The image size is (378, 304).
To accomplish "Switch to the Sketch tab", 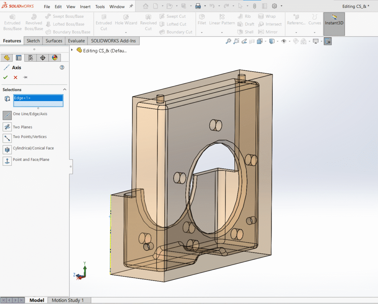I will click(33, 41).
